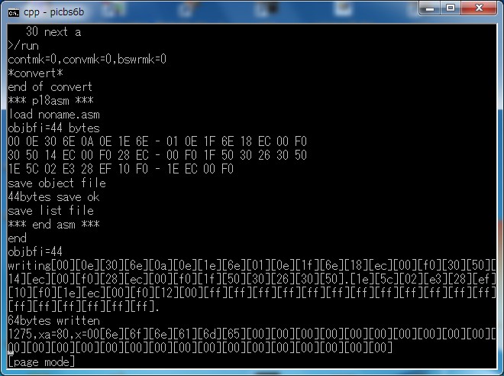The image size is (504, 376).
Task: Click the line starting 'writing[00][0e]'
Action: click(x=252, y=265)
